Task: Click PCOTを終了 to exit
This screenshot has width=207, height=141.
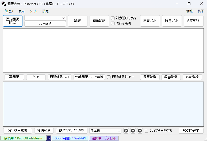Action: click(x=191, y=131)
